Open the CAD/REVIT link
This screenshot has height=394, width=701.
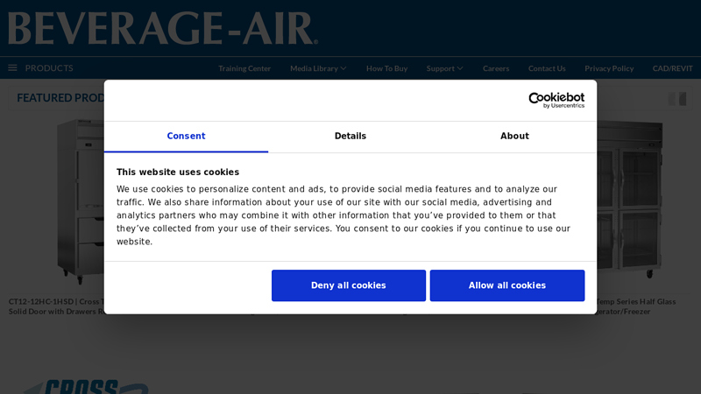(x=672, y=68)
